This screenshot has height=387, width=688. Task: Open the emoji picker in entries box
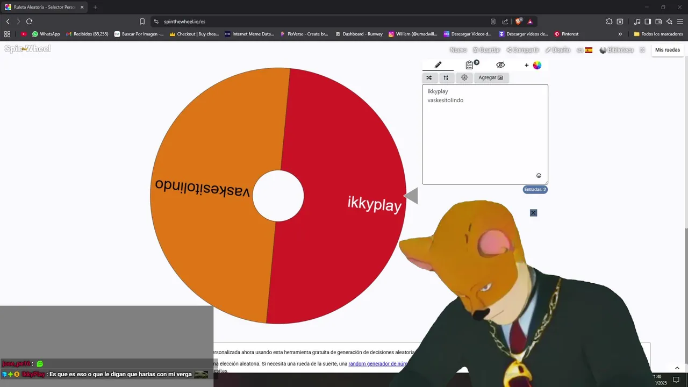click(539, 176)
